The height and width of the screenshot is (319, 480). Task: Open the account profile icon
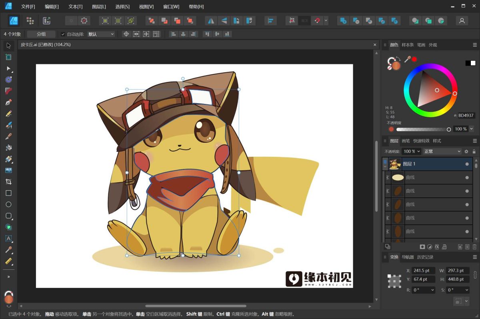(462, 20)
